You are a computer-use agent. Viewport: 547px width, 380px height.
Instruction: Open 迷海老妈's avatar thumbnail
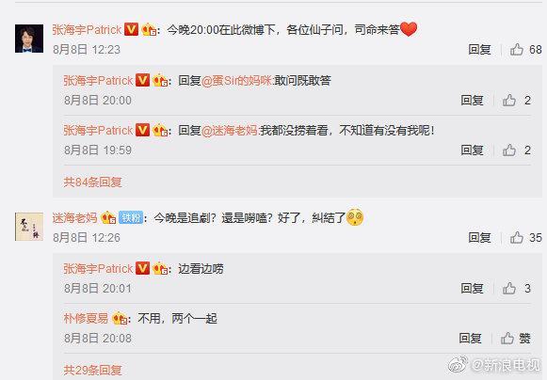pyautogui.click(x=29, y=227)
